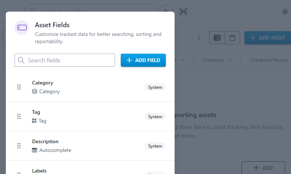This screenshot has width=291, height=174.
Task: Focus the Search fields input
Action: pos(65,60)
